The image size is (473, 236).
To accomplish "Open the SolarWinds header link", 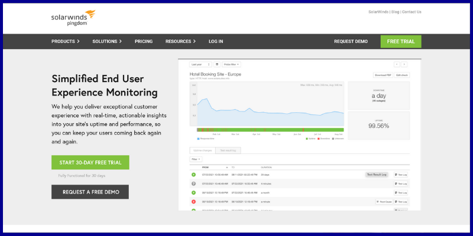I will (x=378, y=12).
